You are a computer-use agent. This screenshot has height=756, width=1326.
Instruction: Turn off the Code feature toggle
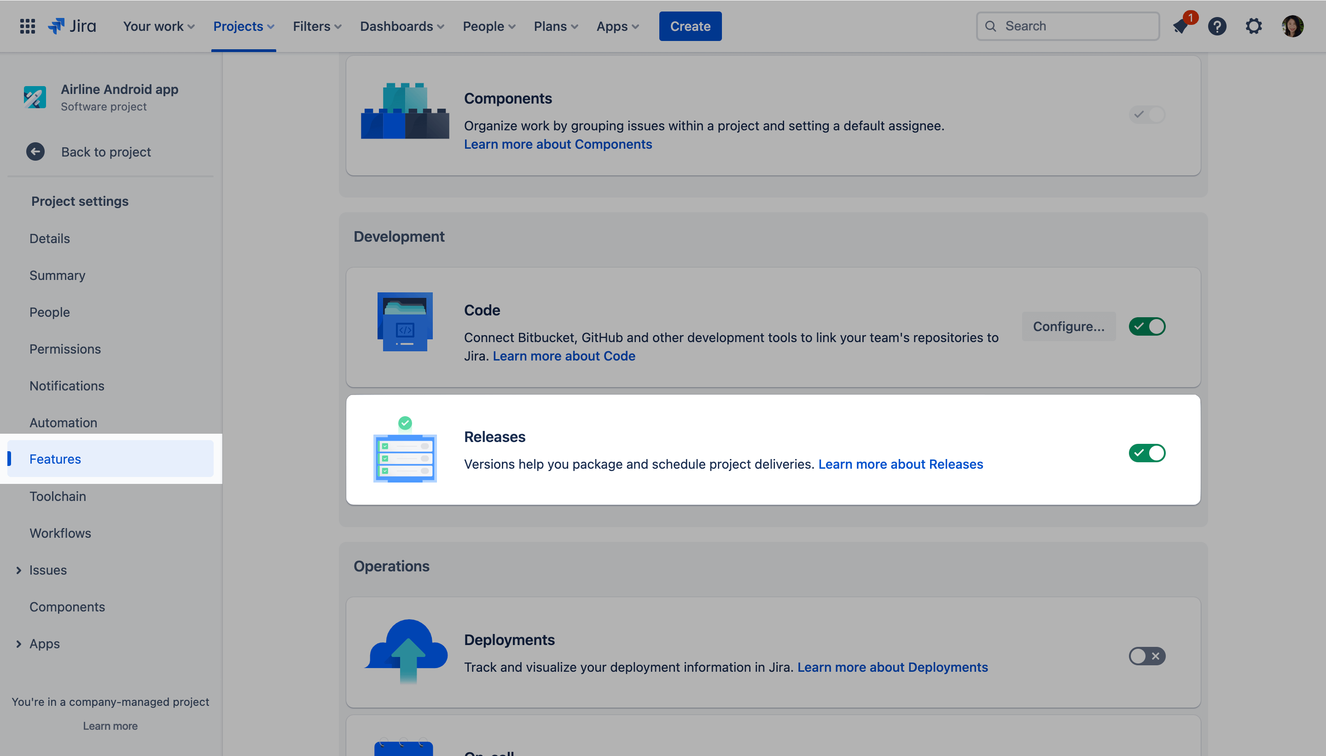click(x=1147, y=326)
